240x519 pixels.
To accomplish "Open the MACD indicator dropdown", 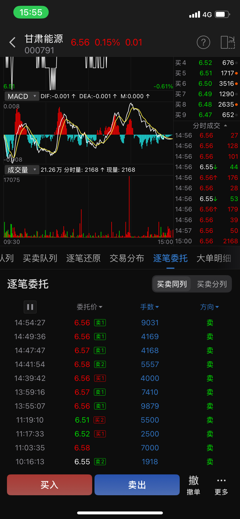I will pos(22,96).
